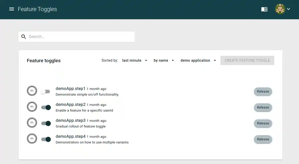This screenshot has width=299, height=164.
Task: Disable the demoApp.step2 toggle
Action: coord(46,107)
